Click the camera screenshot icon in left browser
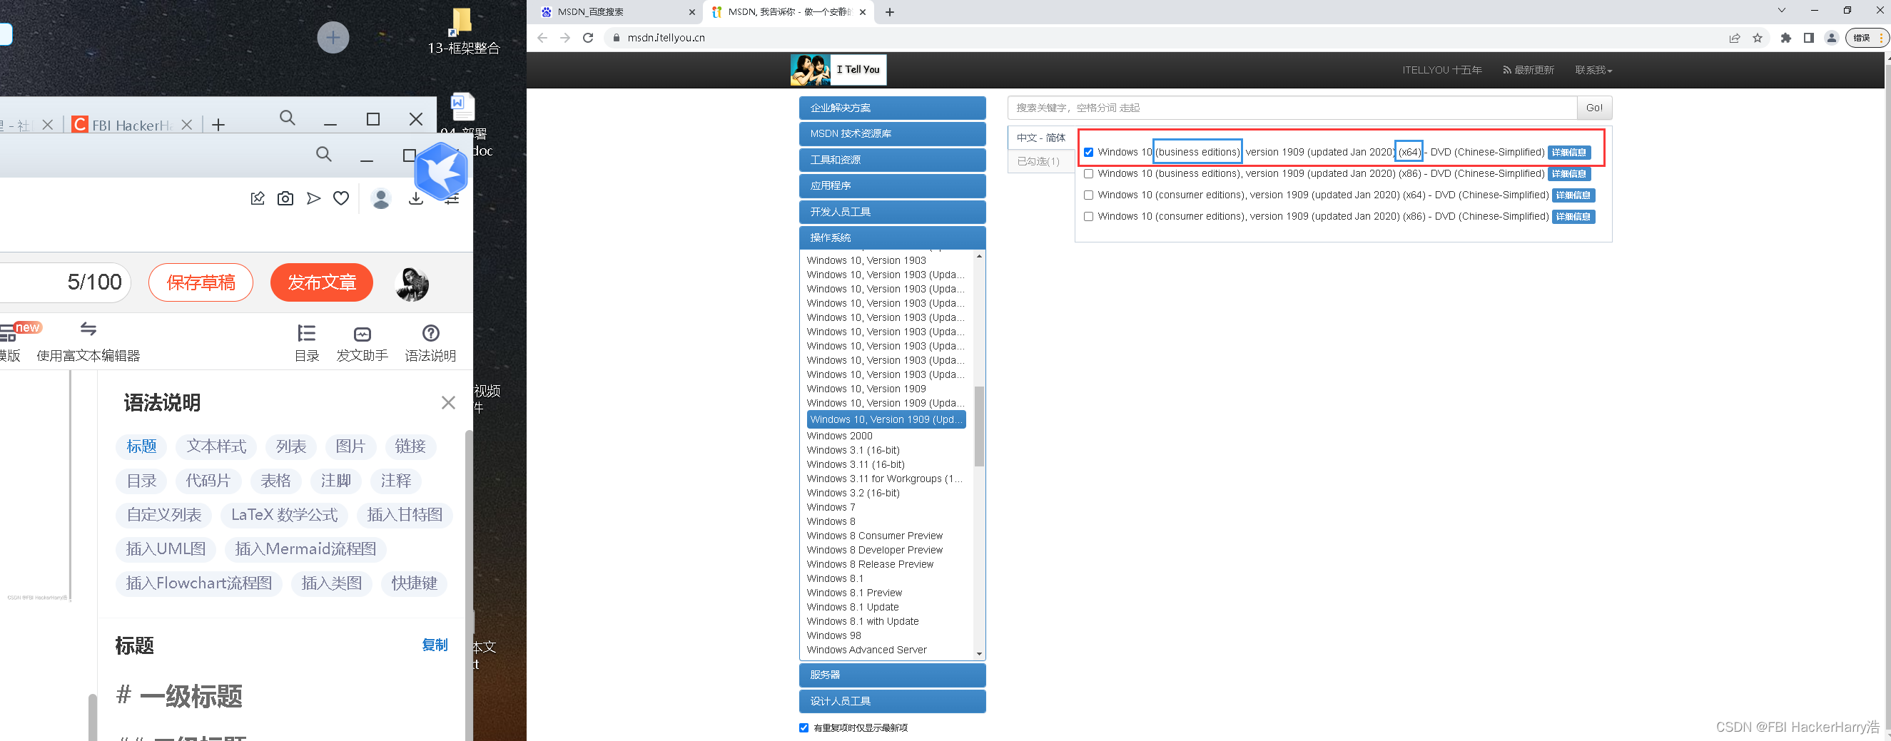Image resolution: width=1891 pixels, height=741 pixels. pos(285,198)
